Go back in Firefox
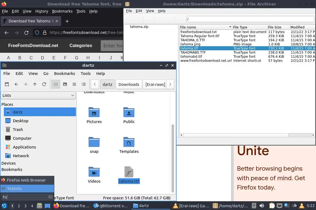 click(7, 33)
